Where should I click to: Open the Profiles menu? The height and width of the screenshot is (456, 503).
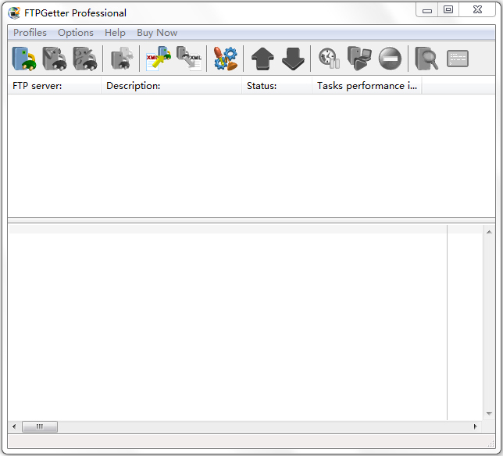30,33
